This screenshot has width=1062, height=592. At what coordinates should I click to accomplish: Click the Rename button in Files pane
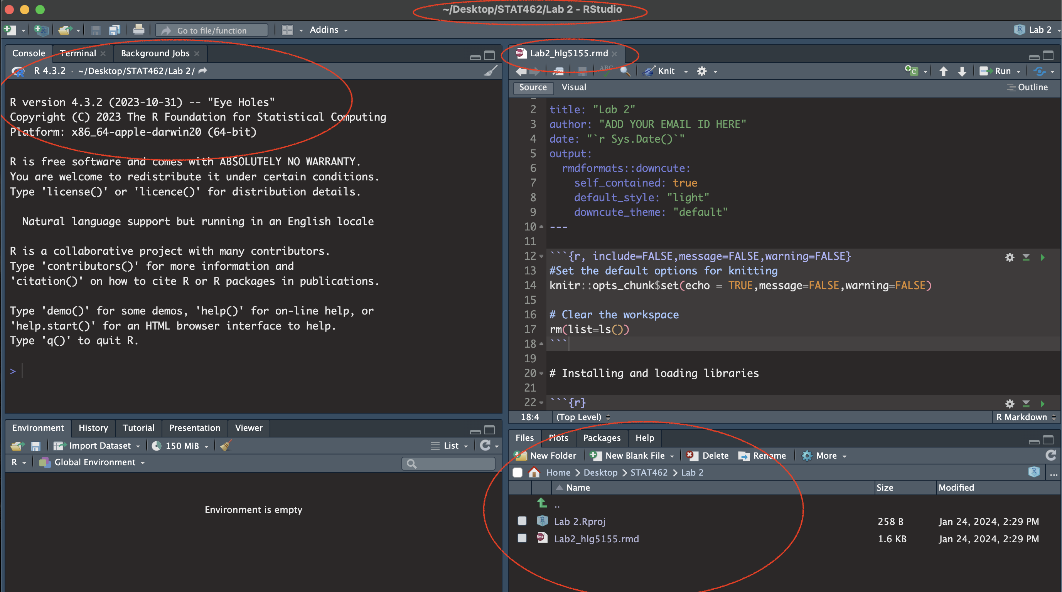click(762, 456)
